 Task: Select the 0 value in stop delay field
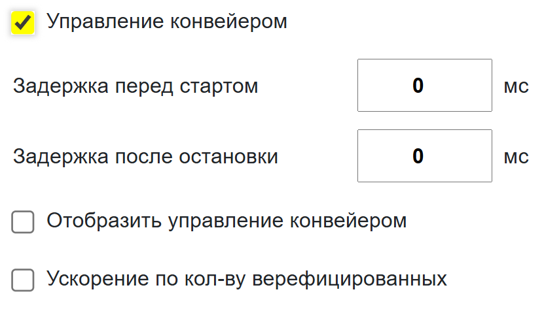[418, 156]
